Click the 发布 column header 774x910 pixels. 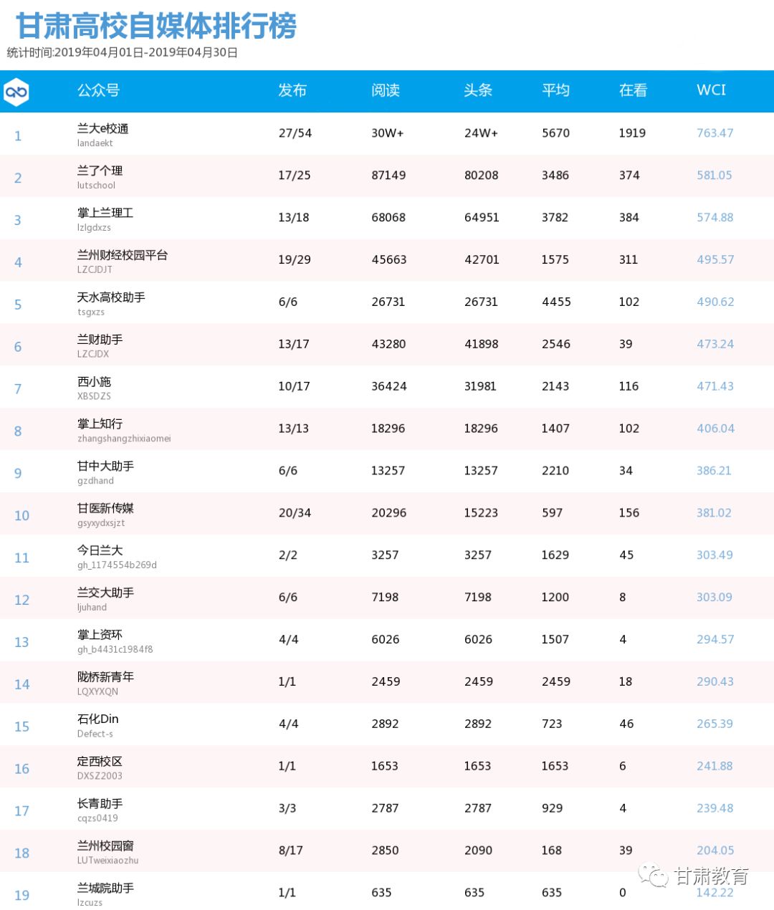pos(292,90)
